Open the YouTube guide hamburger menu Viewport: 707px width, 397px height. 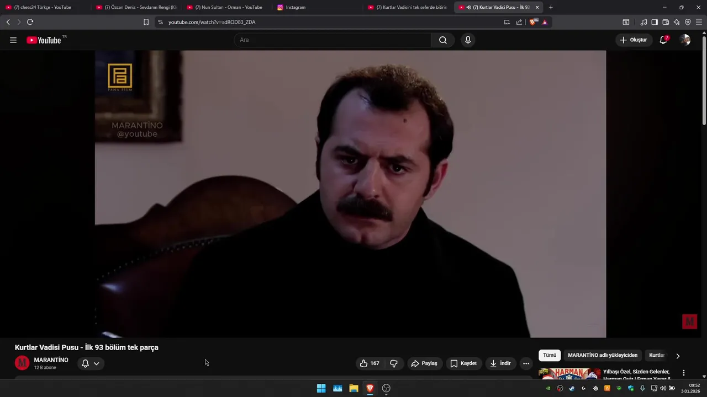click(13, 40)
